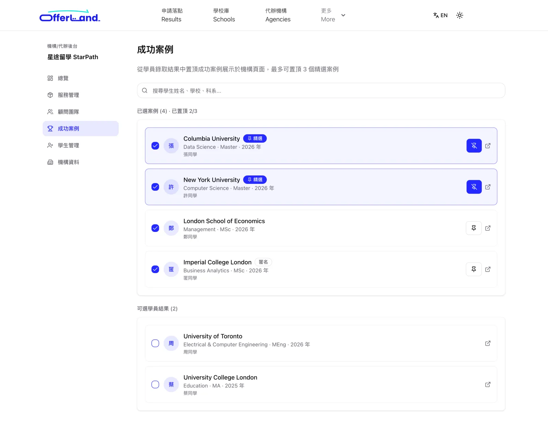Open the 申請落點 Results nav item
The height and width of the screenshot is (423, 548).
point(172,15)
